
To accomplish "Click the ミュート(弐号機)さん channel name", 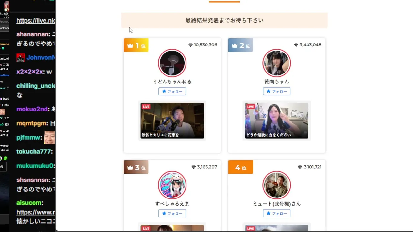I will point(277,204).
